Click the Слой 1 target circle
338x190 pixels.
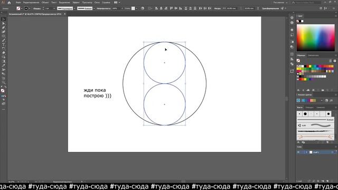(x=332, y=152)
